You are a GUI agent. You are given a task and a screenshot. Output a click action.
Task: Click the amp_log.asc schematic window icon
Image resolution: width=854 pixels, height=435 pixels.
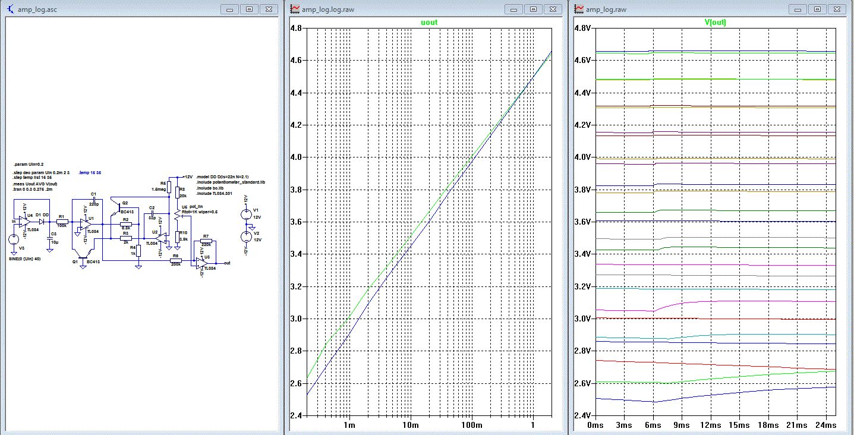click(10, 9)
